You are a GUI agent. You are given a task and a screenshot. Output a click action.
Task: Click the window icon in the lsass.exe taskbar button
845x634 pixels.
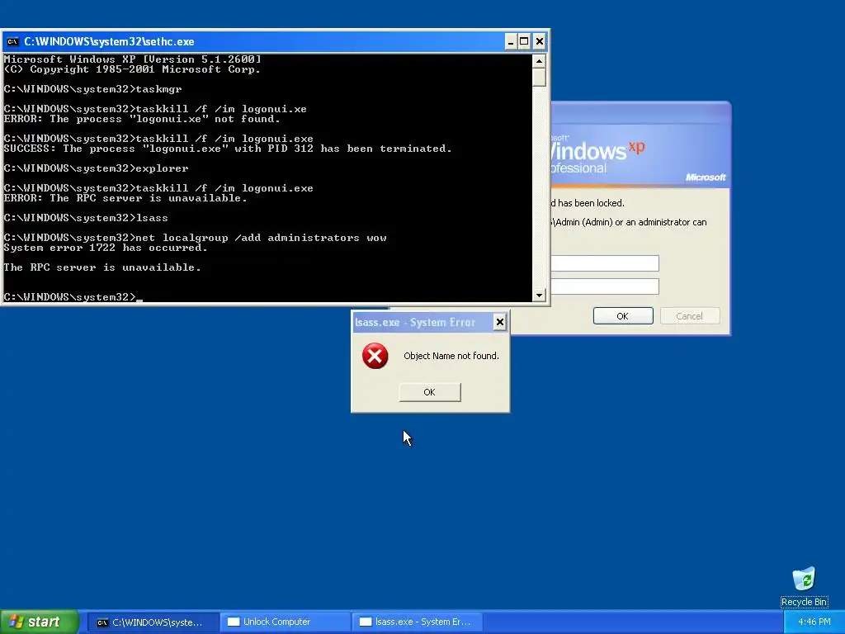pyautogui.click(x=366, y=622)
